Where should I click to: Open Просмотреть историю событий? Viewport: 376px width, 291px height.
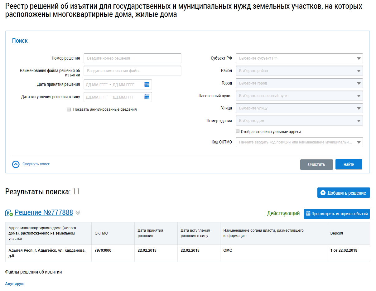pyautogui.click(x=337, y=214)
